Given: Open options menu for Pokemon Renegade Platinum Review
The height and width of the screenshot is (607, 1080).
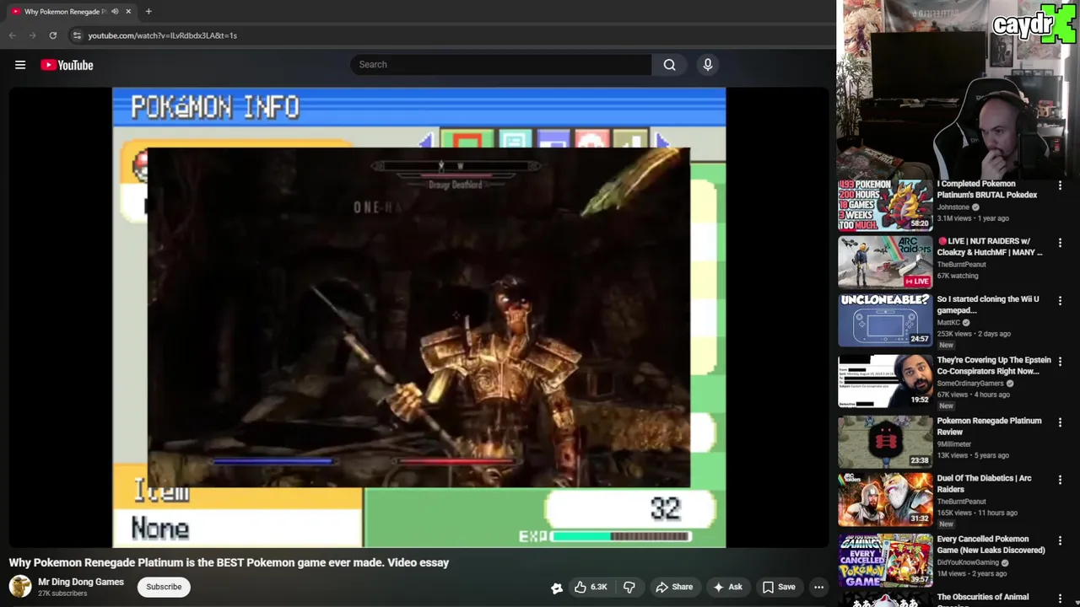Looking at the screenshot, I should pyautogui.click(x=1060, y=422).
